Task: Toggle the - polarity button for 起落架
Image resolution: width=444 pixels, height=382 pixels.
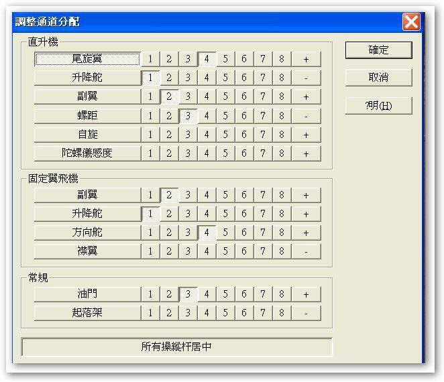Action: [306, 313]
